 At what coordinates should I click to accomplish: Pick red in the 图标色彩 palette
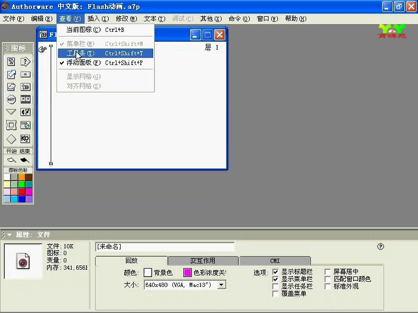[x=21, y=191]
